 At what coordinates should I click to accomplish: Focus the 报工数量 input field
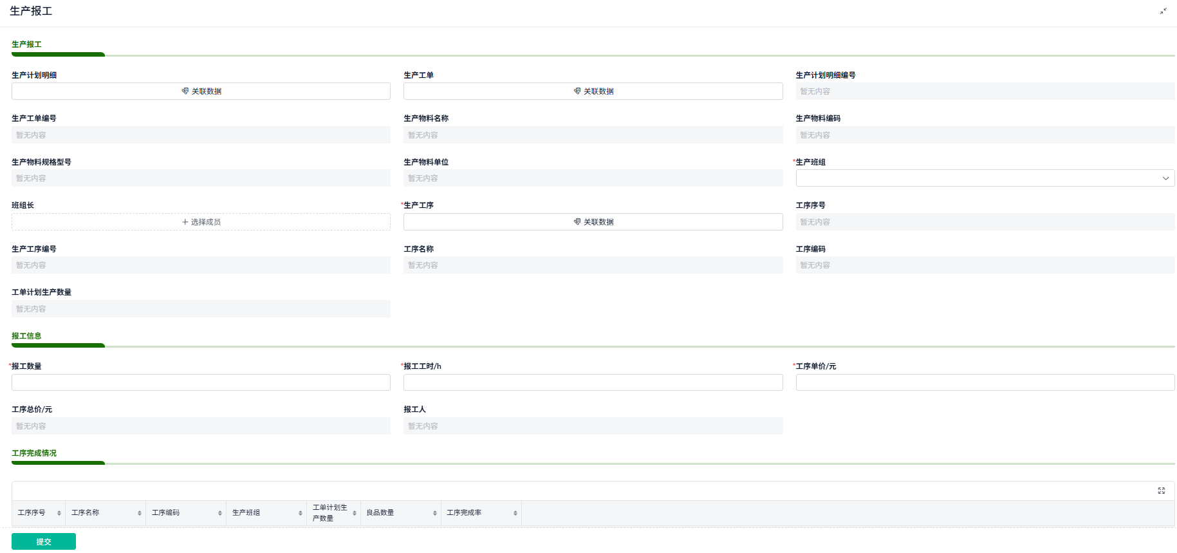pos(201,382)
